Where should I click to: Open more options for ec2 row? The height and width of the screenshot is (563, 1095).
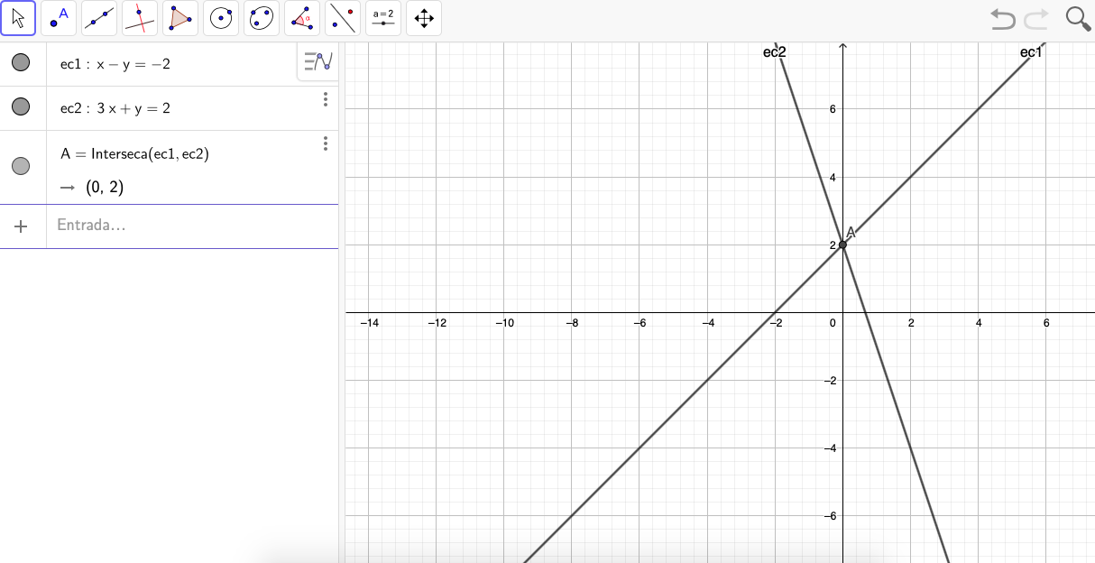pos(326,99)
